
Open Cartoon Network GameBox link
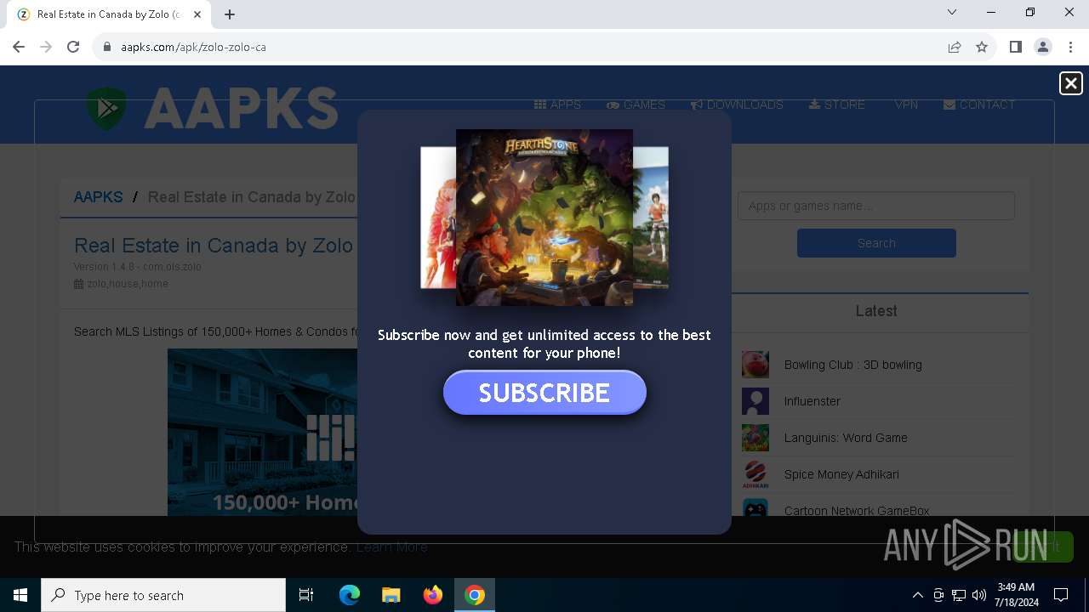click(857, 511)
